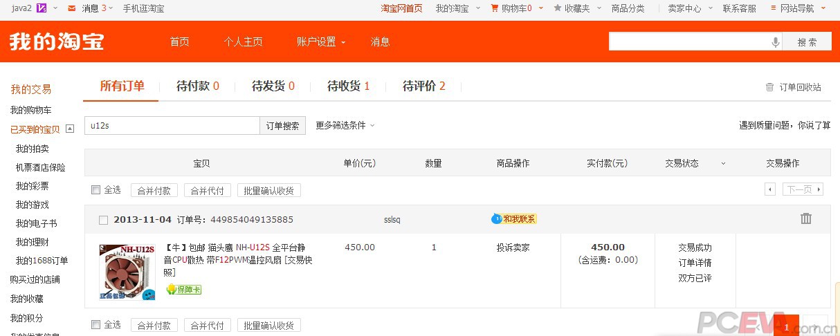Open 消息 in the orange nav bar
The height and width of the screenshot is (336, 840).
pyautogui.click(x=380, y=41)
